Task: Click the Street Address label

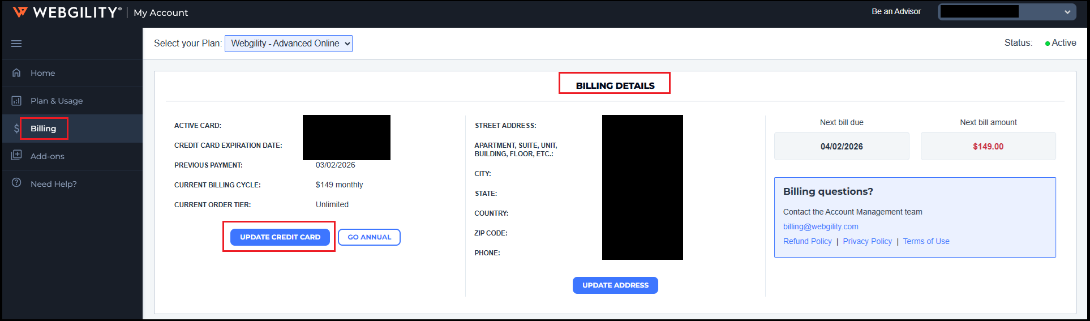Action: click(x=505, y=126)
